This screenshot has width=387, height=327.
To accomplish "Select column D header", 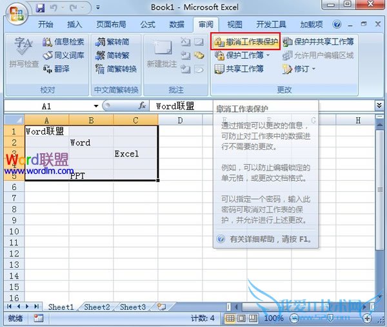I will pos(180,120).
